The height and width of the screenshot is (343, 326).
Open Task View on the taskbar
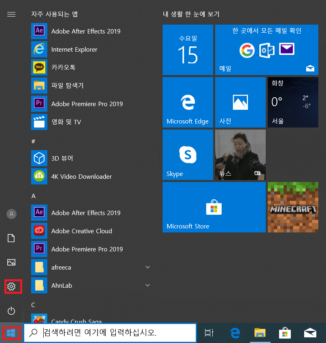[209, 333]
